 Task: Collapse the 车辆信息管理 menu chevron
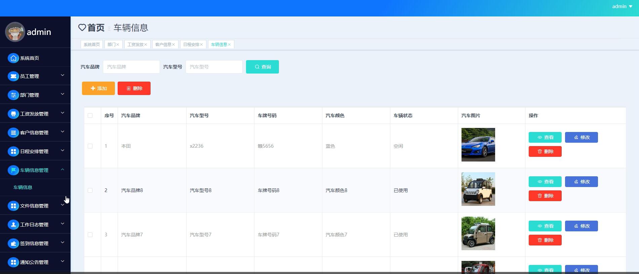point(63,169)
